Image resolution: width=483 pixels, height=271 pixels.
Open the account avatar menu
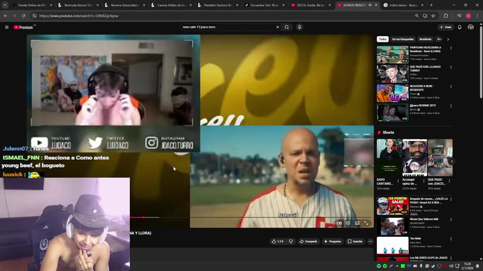[x=471, y=27]
